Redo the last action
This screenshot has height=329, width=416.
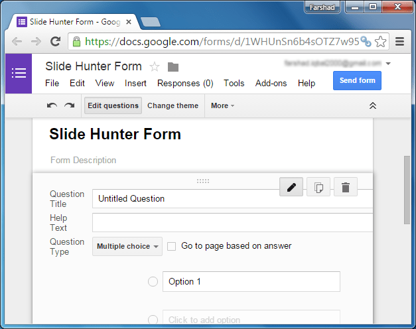coord(70,105)
